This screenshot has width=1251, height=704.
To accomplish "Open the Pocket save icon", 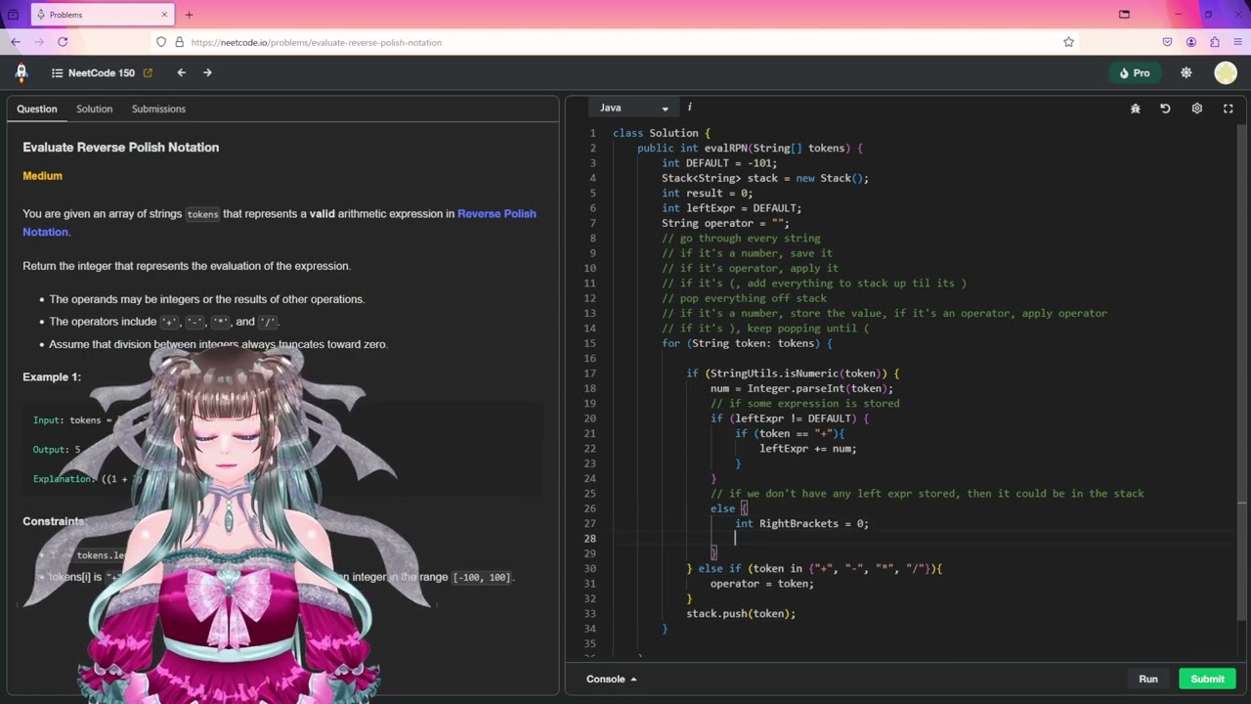I will coord(1167,42).
